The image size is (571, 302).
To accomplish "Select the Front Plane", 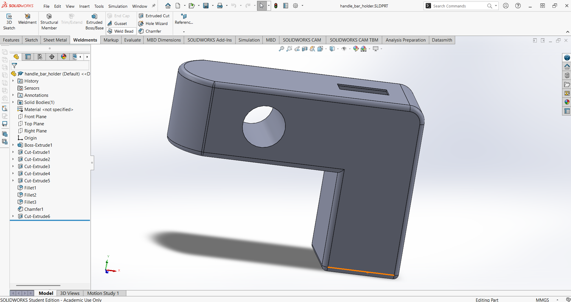I will 35,116.
